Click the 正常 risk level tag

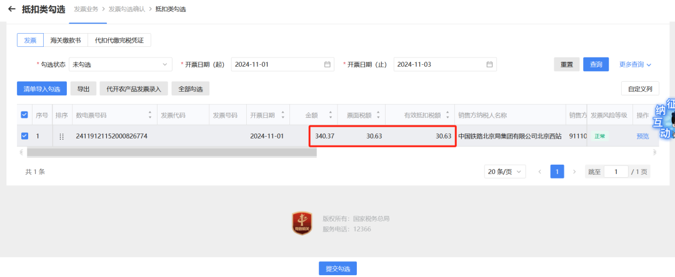599,136
